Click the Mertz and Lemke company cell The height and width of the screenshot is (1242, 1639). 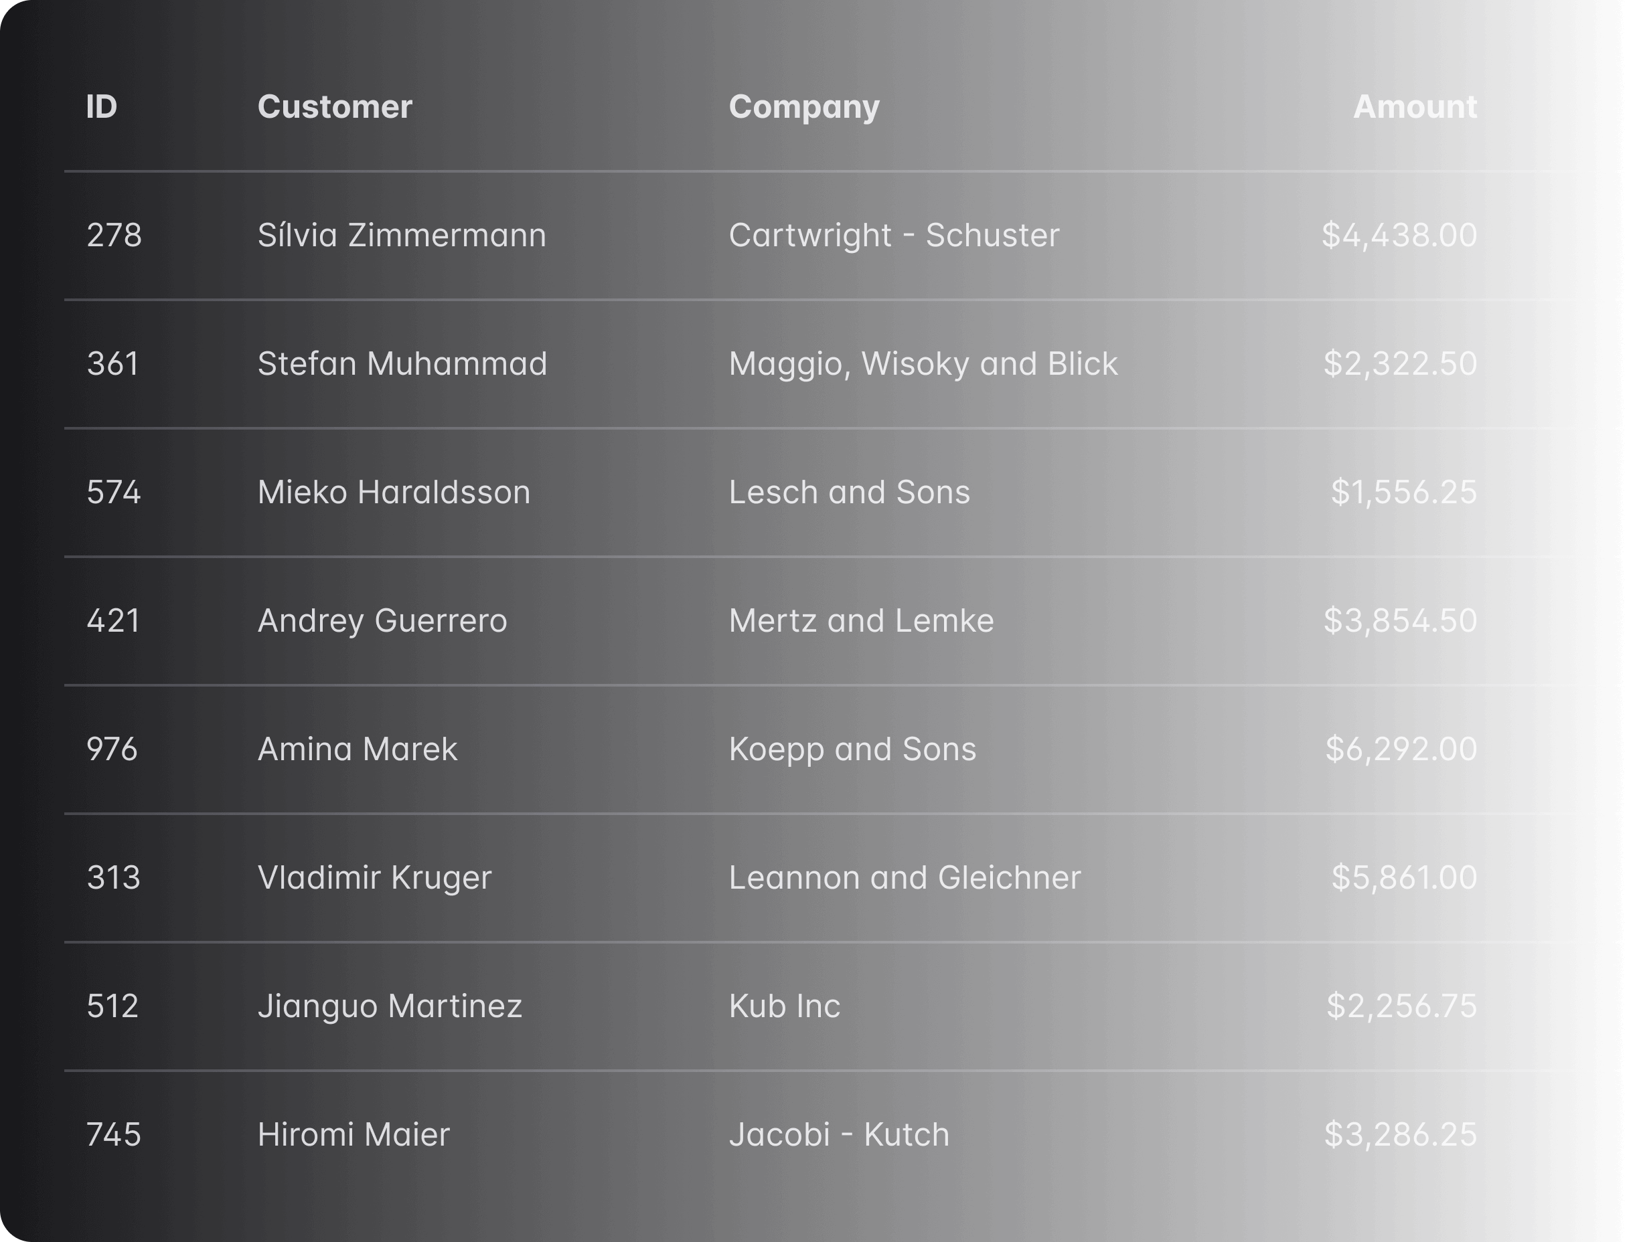click(x=861, y=620)
